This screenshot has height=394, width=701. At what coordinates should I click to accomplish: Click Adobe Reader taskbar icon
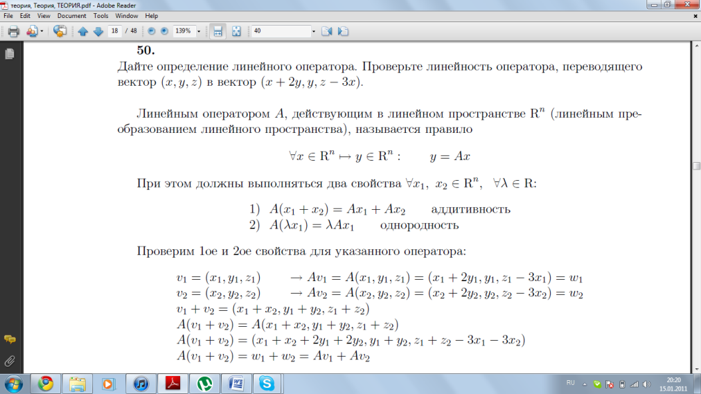click(173, 384)
